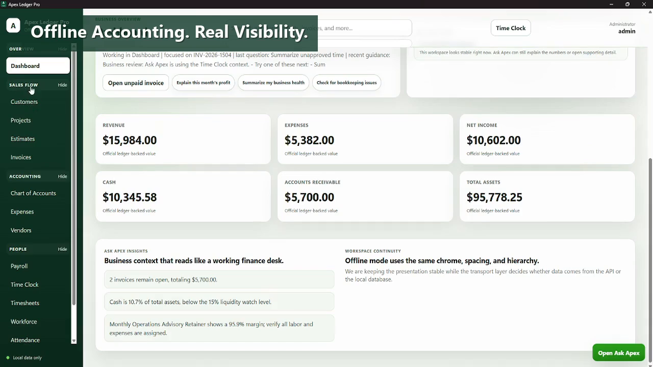
Task: Click Total Assets $95,778.25 card
Action: [x=547, y=196]
